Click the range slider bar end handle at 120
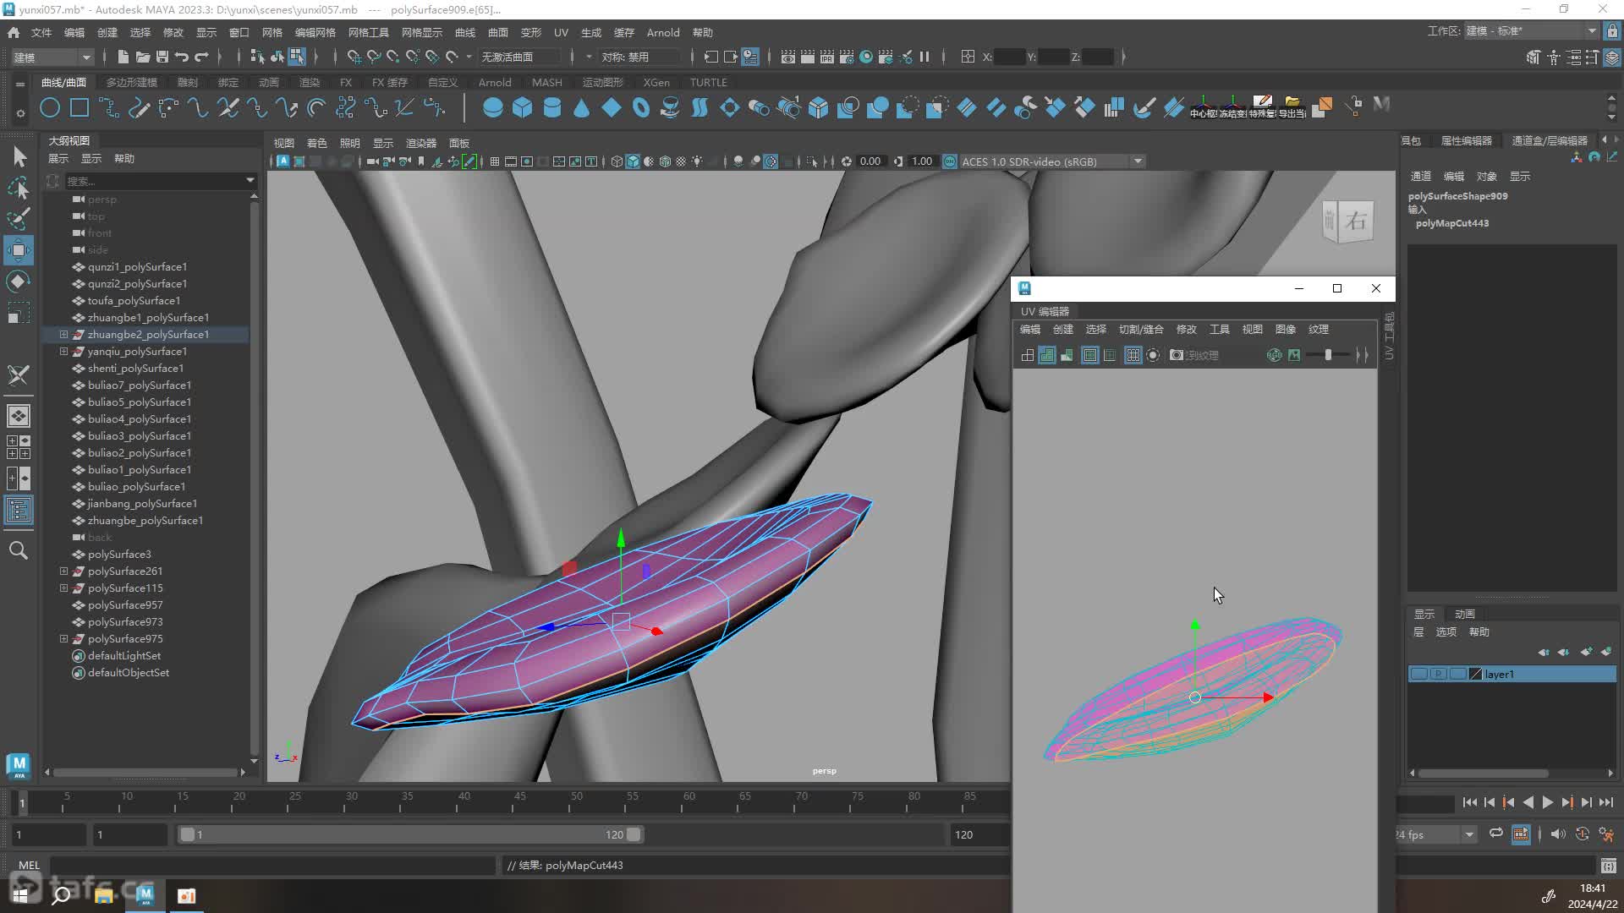Image resolution: width=1624 pixels, height=913 pixels. [x=634, y=834]
